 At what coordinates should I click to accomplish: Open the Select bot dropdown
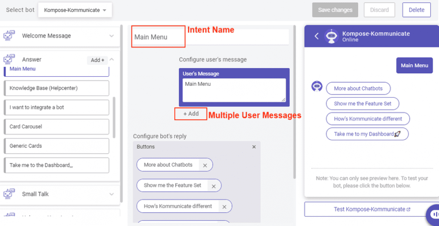(x=75, y=10)
